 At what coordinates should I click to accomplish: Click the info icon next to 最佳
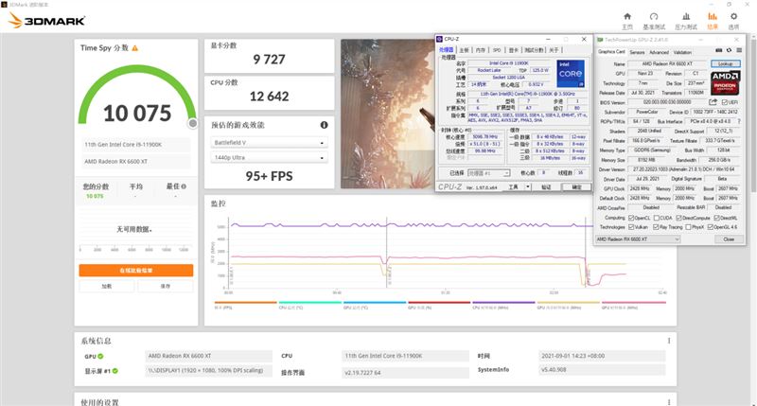tap(184, 186)
